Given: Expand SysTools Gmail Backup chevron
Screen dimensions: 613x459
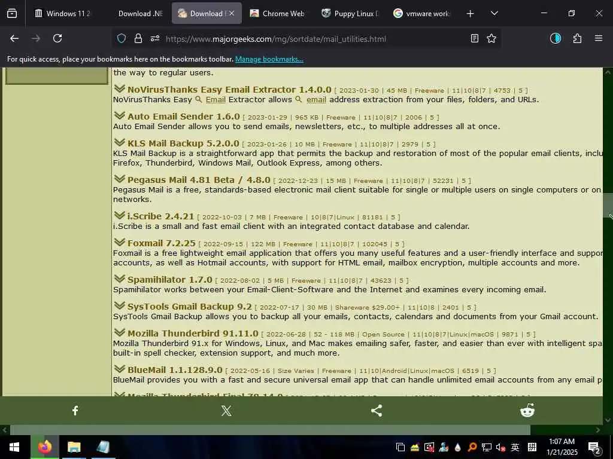Looking at the screenshot, I should click(x=119, y=305).
